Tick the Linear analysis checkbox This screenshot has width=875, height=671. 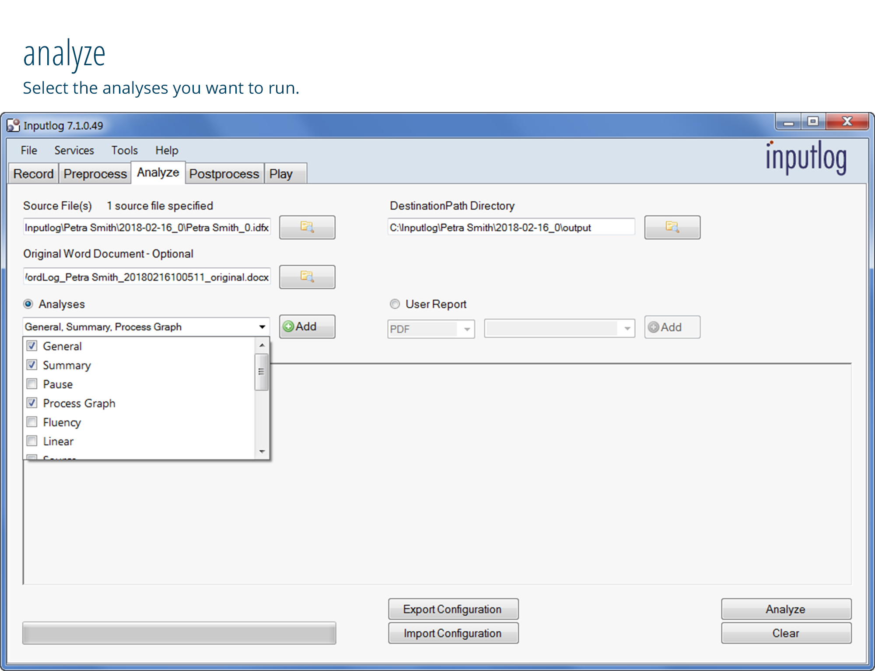point(32,441)
